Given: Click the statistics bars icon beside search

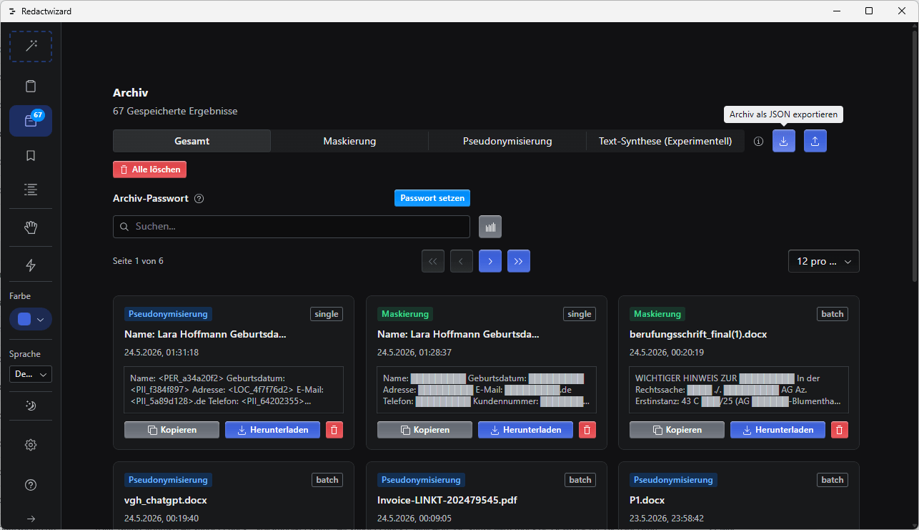Looking at the screenshot, I should [490, 227].
